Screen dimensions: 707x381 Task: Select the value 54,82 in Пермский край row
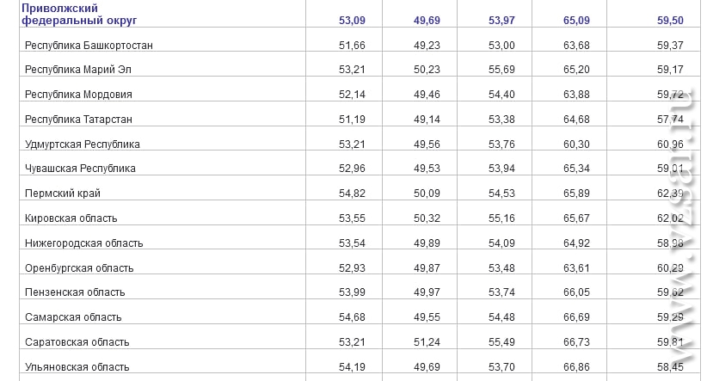352,194
